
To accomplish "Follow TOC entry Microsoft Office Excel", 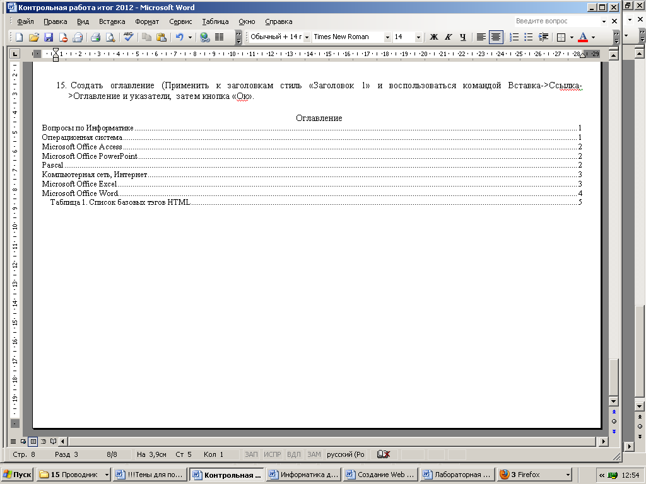I will click(312, 184).
